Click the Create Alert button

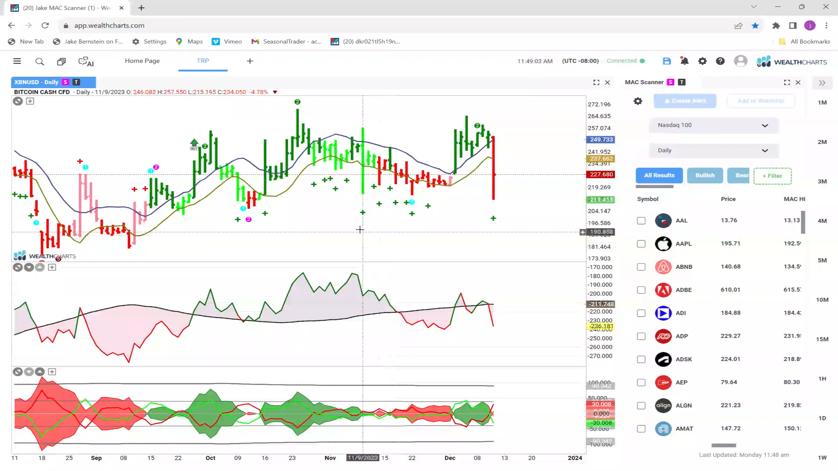coord(685,101)
